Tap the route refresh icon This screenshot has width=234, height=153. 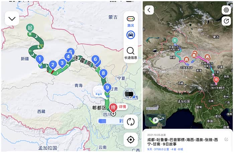click(x=131, y=122)
